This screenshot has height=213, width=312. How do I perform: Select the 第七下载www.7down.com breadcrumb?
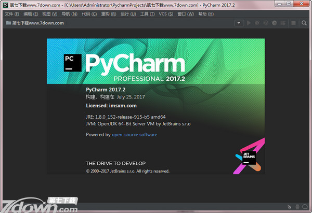pos(38,23)
